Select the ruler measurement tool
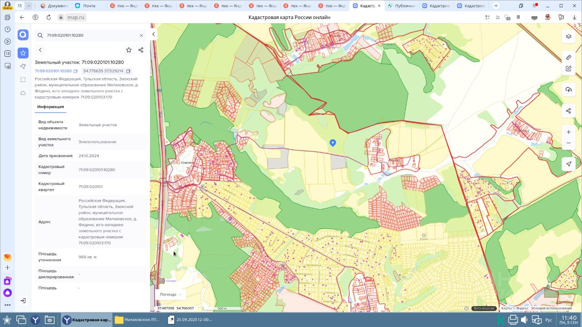 click(568, 58)
